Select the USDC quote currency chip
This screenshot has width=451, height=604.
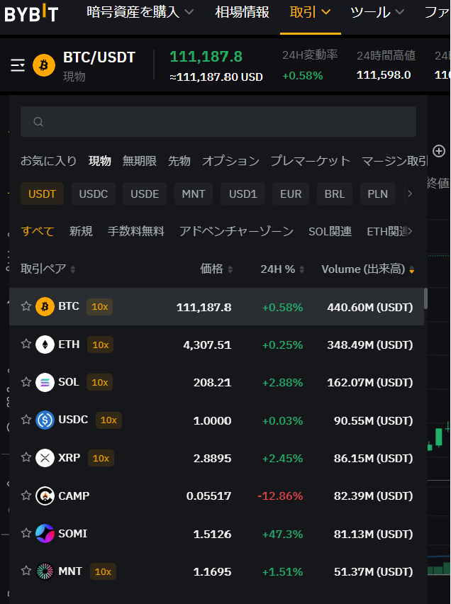tap(94, 194)
